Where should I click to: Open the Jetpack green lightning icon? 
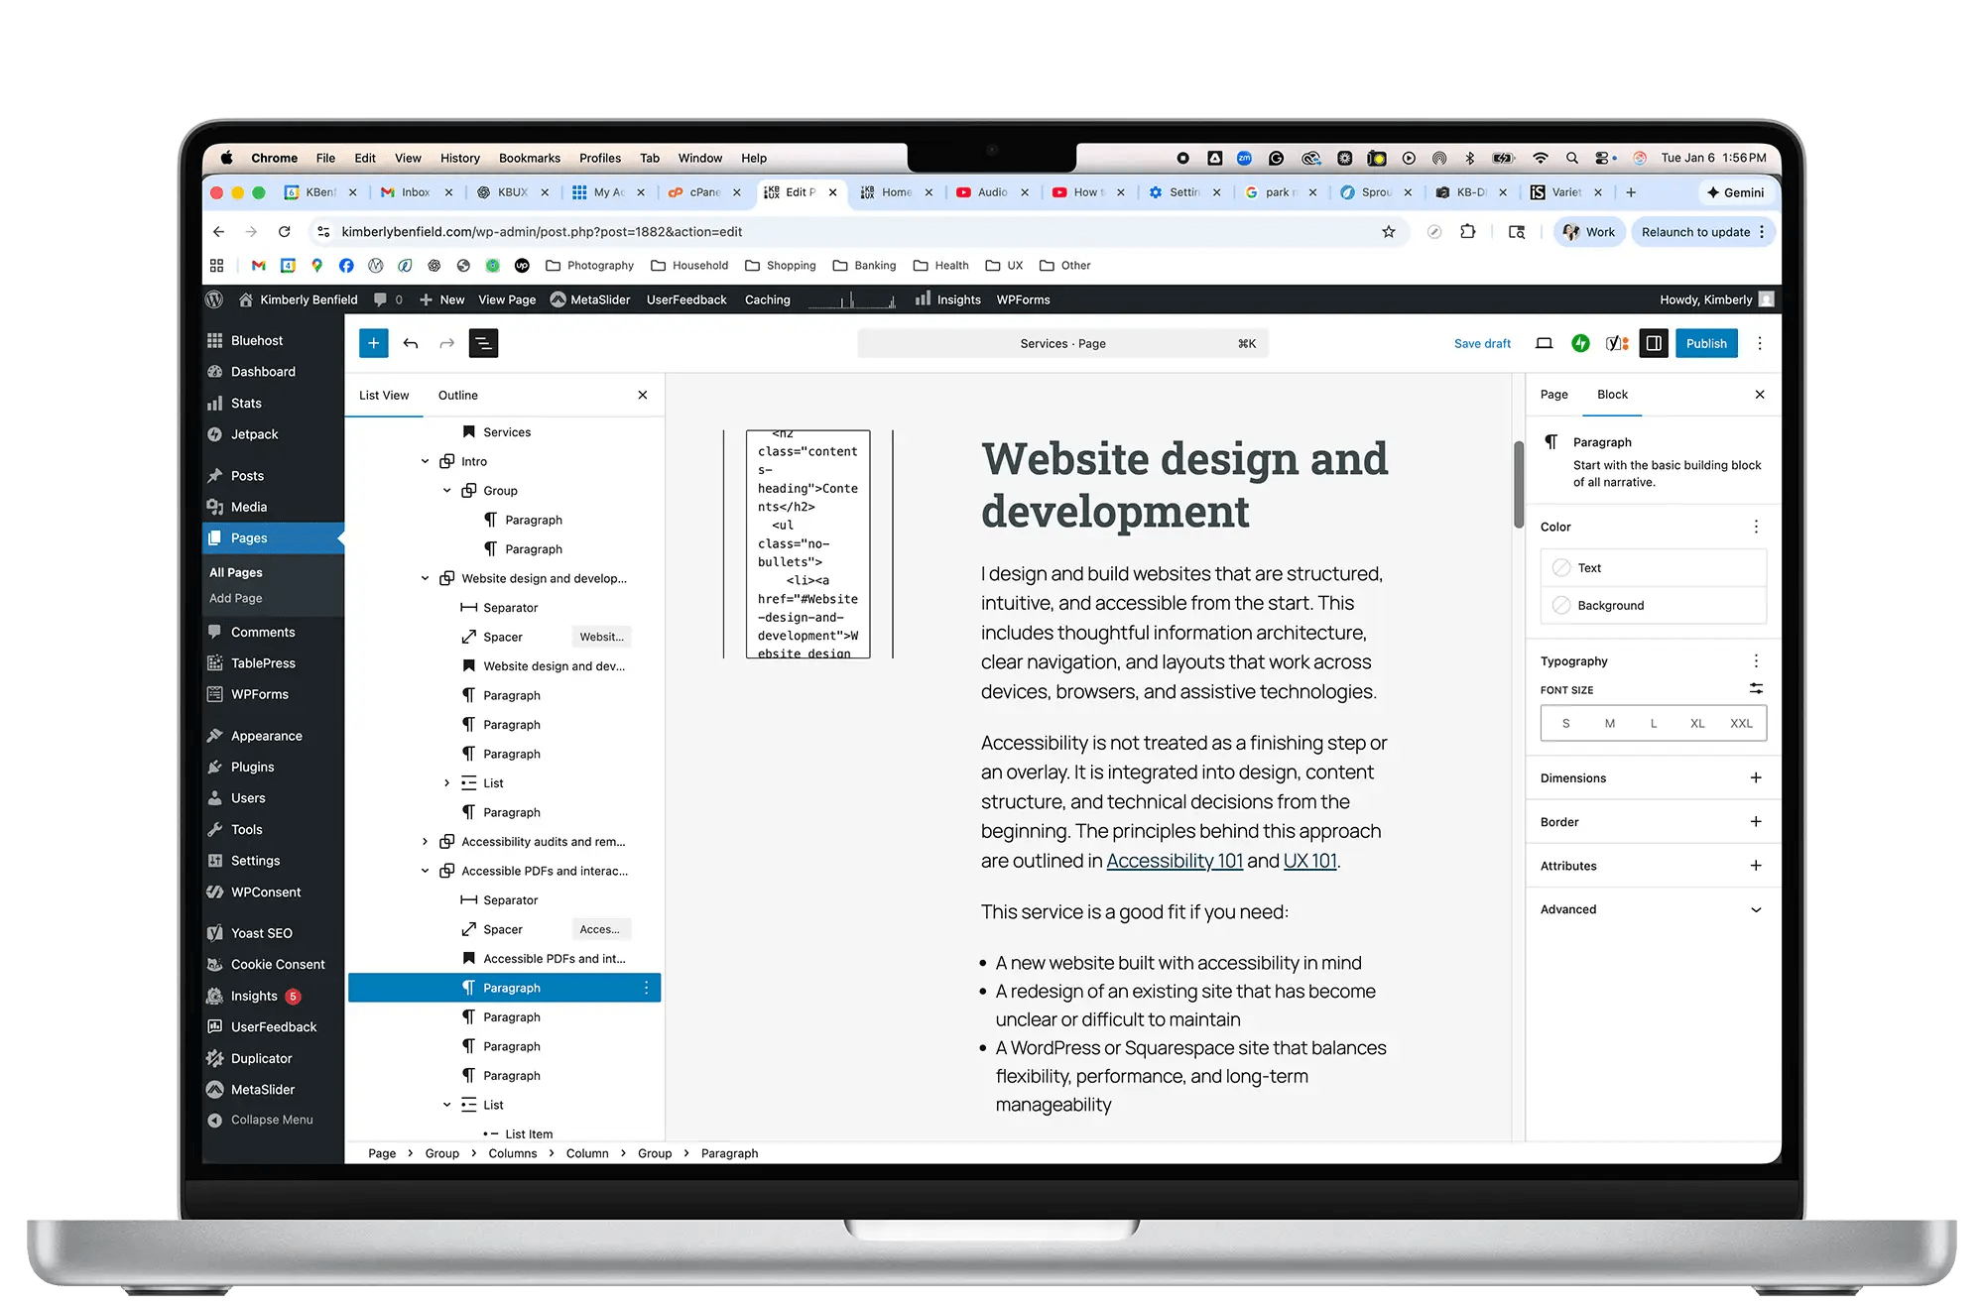(1580, 343)
